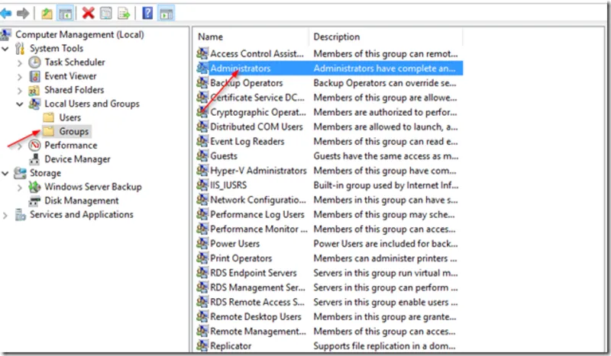The height and width of the screenshot is (356, 611).
Task: Click the Forward arrow in toolbar
Action: pos(23,13)
